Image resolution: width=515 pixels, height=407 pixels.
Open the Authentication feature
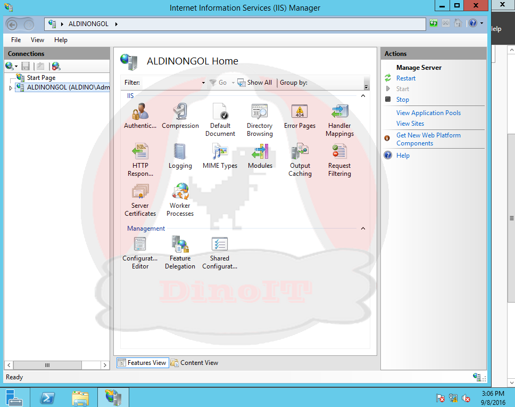140,116
